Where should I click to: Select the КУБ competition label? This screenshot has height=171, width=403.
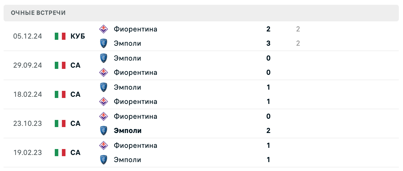(78, 36)
